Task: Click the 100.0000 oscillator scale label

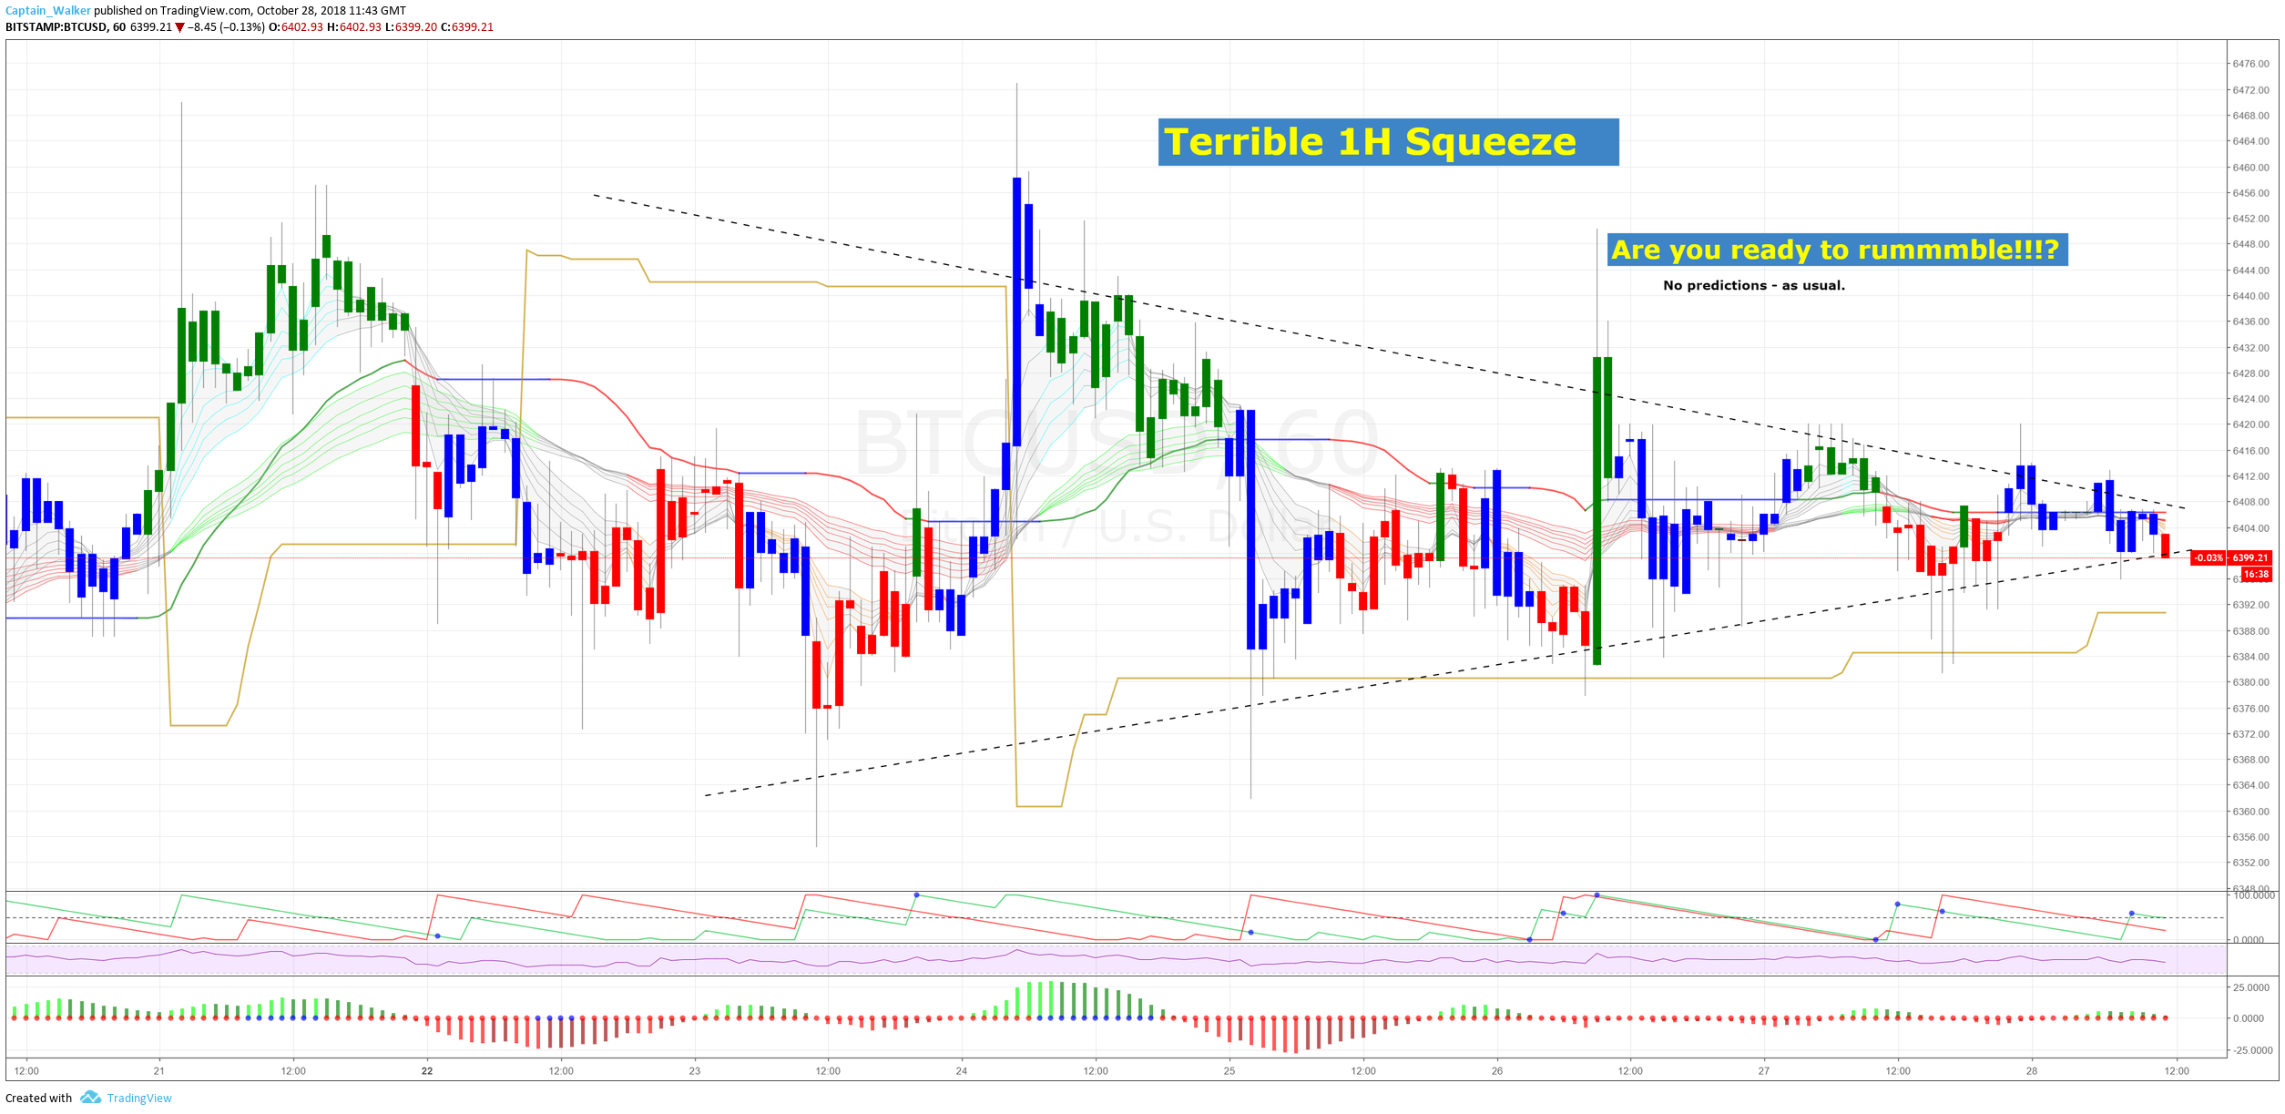Action: (2254, 896)
